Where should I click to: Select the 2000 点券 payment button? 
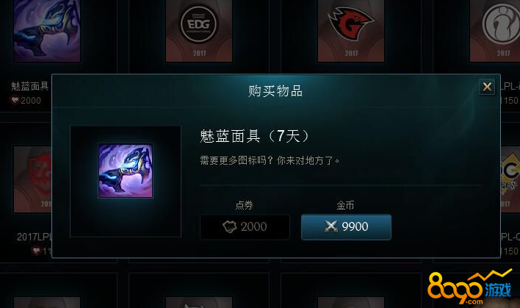pos(245,227)
